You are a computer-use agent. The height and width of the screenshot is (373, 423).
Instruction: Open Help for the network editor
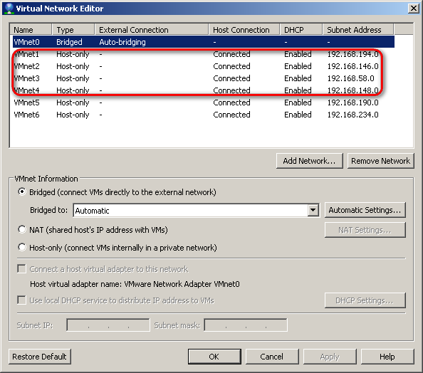pyautogui.click(x=387, y=357)
